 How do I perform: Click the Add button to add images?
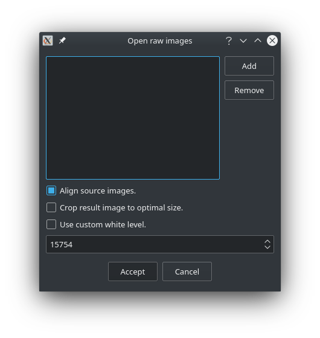click(x=249, y=66)
